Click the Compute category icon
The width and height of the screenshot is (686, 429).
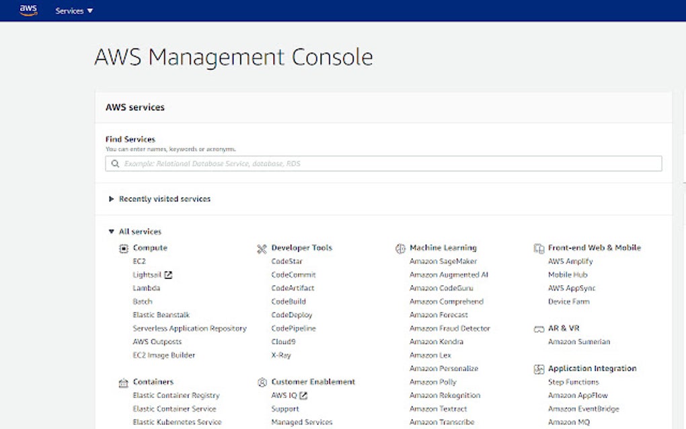pyautogui.click(x=124, y=248)
